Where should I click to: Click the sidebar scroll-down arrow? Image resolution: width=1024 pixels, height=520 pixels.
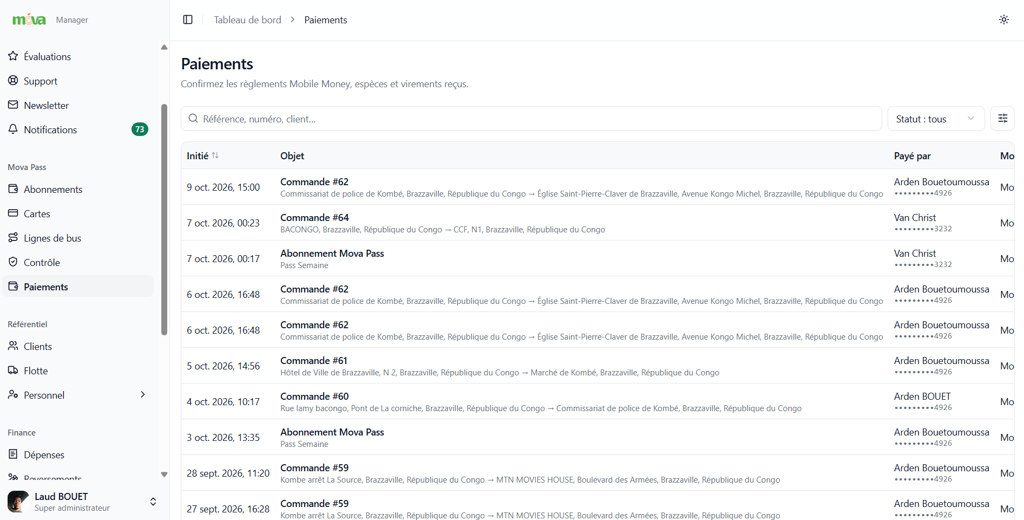[164, 474]
